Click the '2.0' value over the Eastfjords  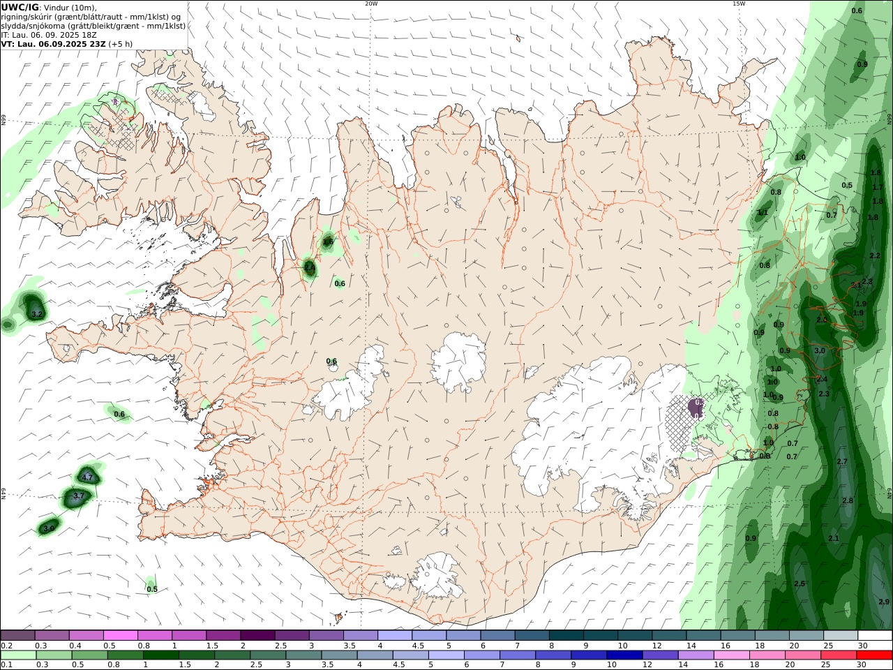tap(822, 320)
